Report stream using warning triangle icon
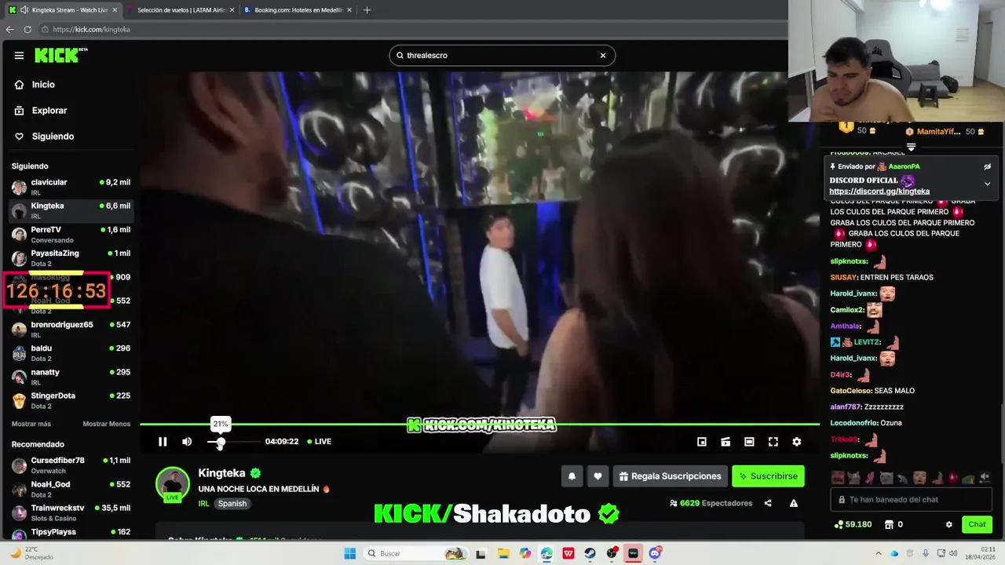Viewport: 1005px width, 565px height. click(x=794, y=503)
